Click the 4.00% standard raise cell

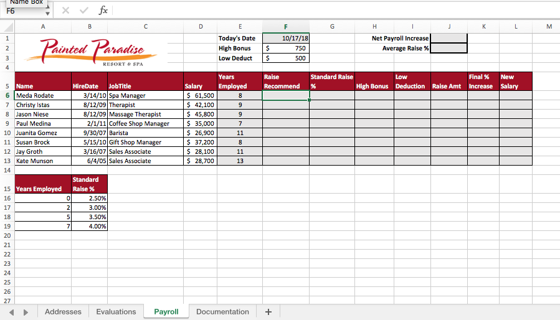coord(89,226)
